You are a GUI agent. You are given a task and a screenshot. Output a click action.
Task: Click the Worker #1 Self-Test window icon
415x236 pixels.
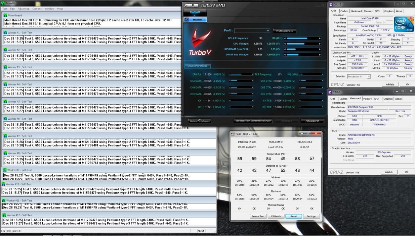pos(5,33)
